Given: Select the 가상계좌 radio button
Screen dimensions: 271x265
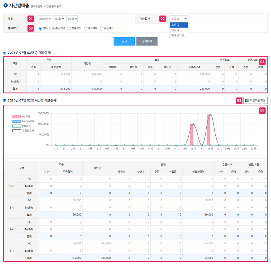Looking at the screenshot, I should coord(102,29).
